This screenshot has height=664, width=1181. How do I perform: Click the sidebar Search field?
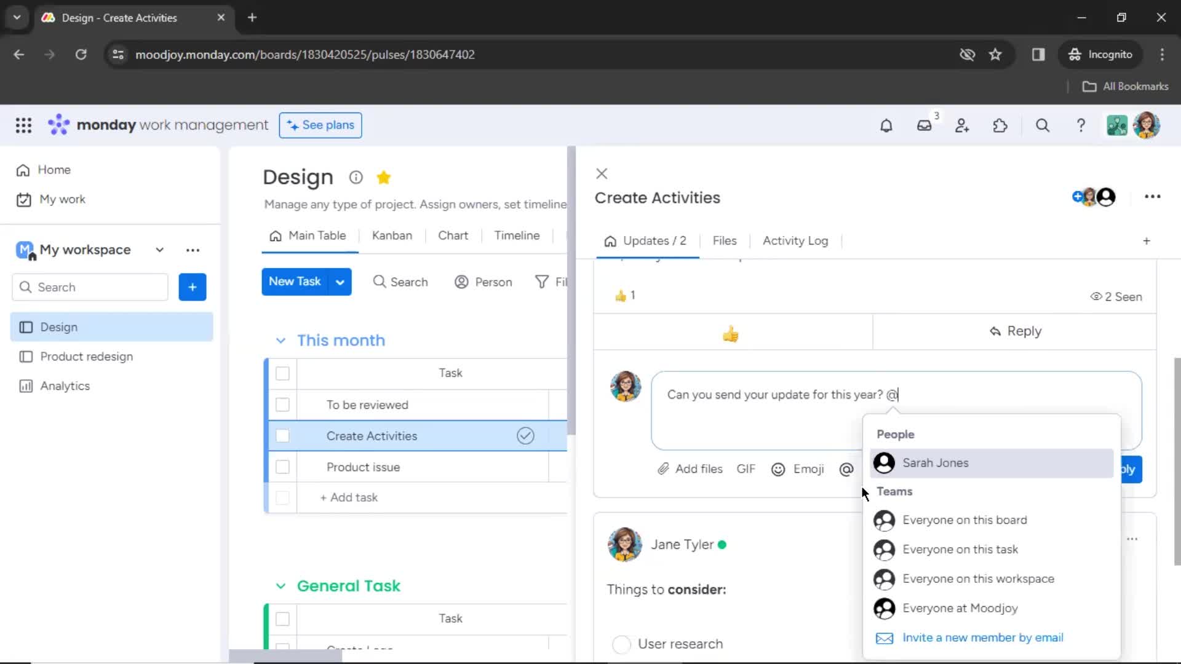coord(90,288)
